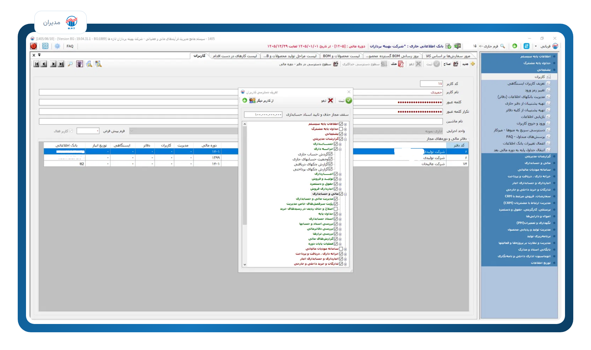Go to first record navigation arrow
The height and width of the screenshot is (350, 591).
point(36,64)
